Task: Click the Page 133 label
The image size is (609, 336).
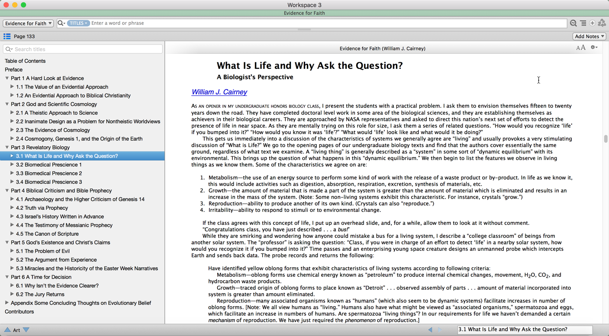Action: click(x=24, y=37)
